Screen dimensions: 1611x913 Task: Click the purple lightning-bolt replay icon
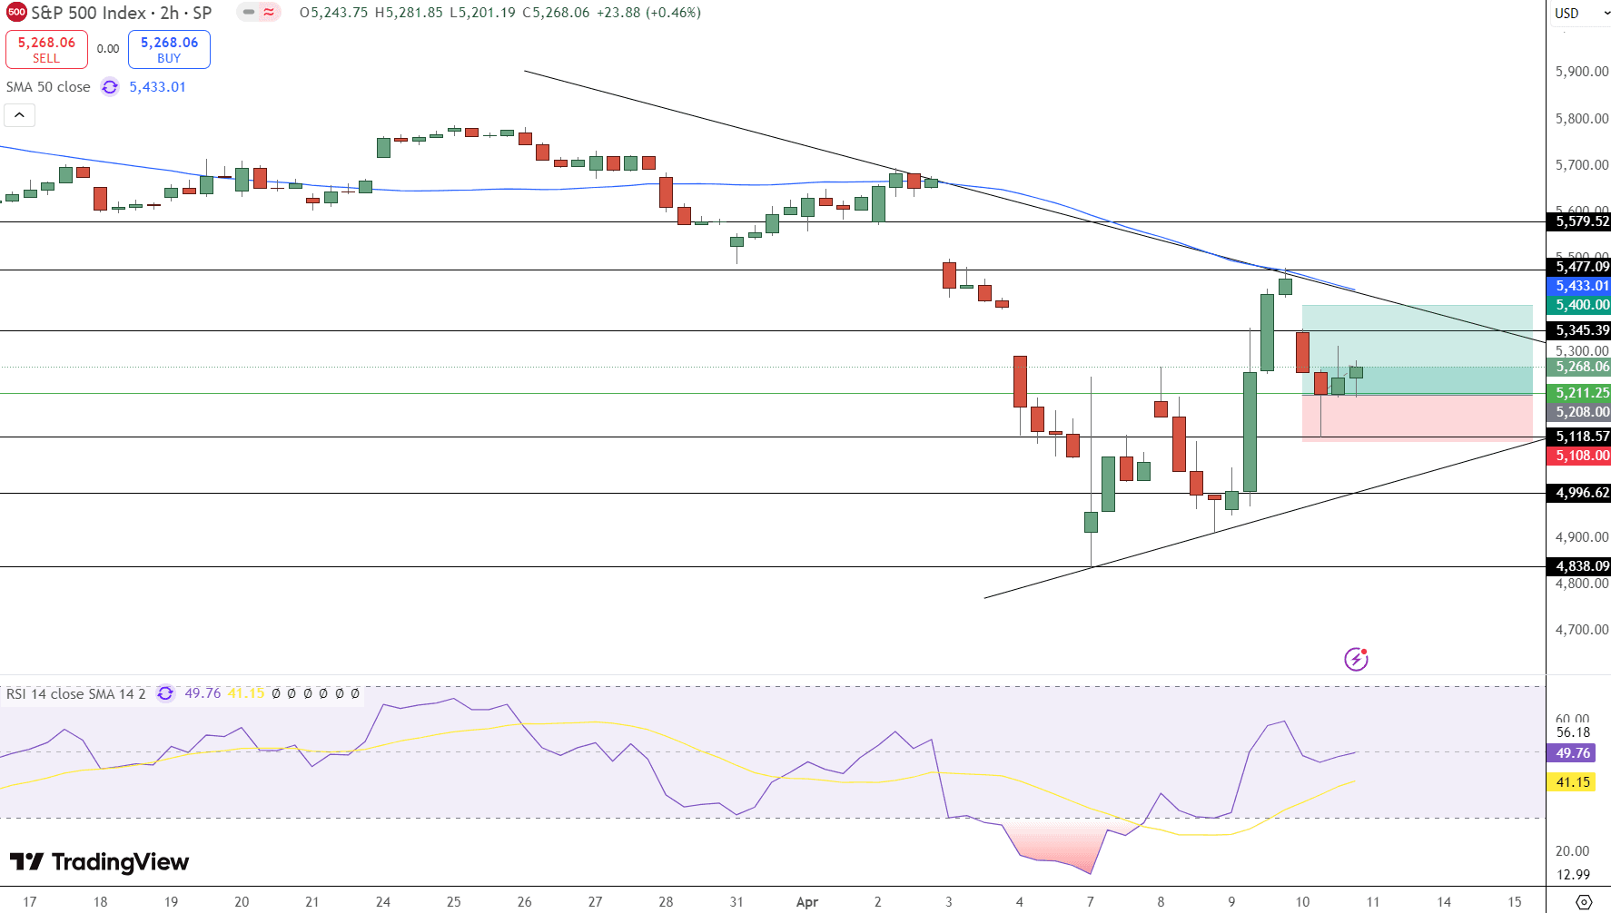1356,659
